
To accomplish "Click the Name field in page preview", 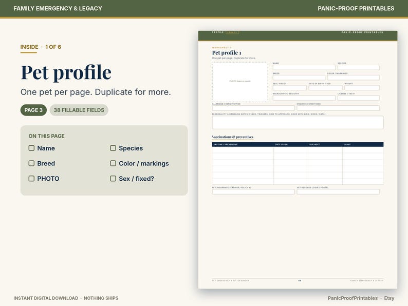I will pos(304,67).
